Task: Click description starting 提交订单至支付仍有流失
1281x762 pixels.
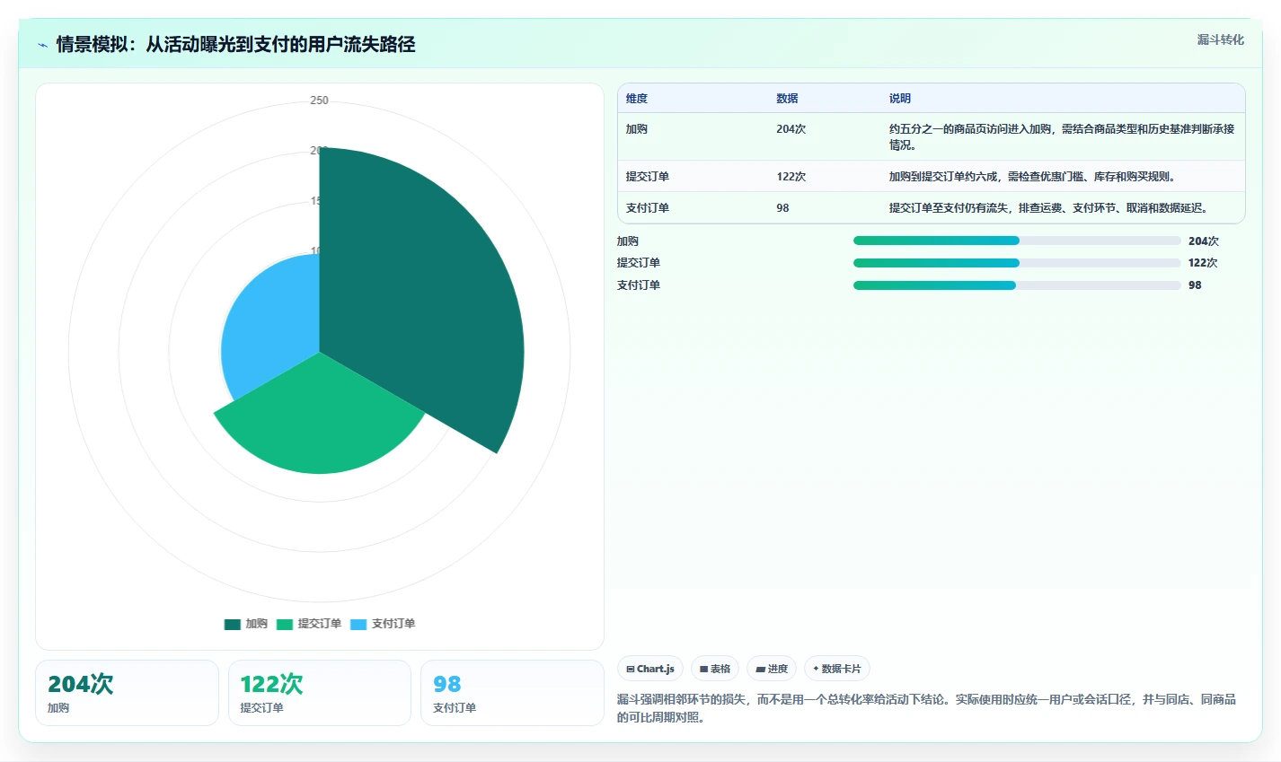Action: pos(1050,208)
